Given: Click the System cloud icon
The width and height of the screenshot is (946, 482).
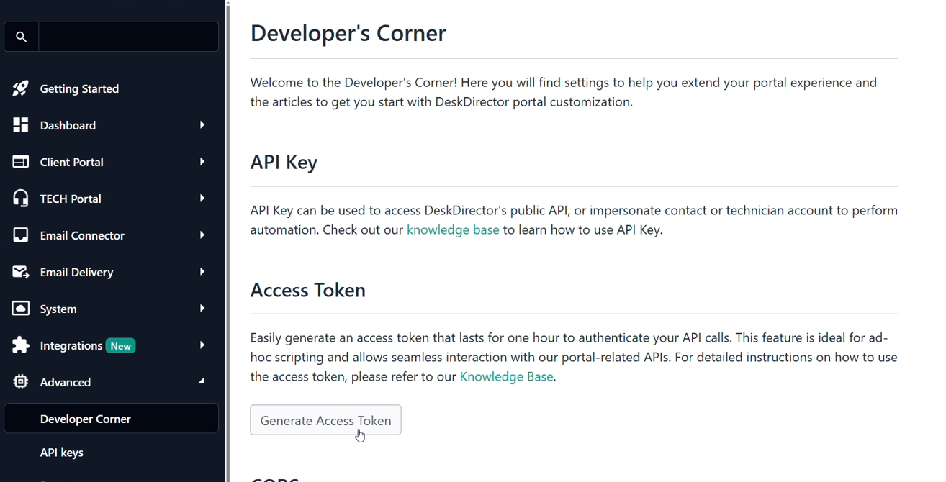Looking at the screenshot, I should (x=21, y=309).
